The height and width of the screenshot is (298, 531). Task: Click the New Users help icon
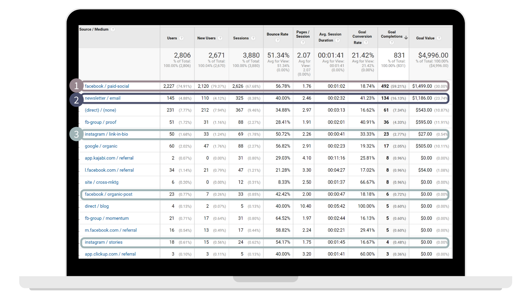click(x=220, y=38)
